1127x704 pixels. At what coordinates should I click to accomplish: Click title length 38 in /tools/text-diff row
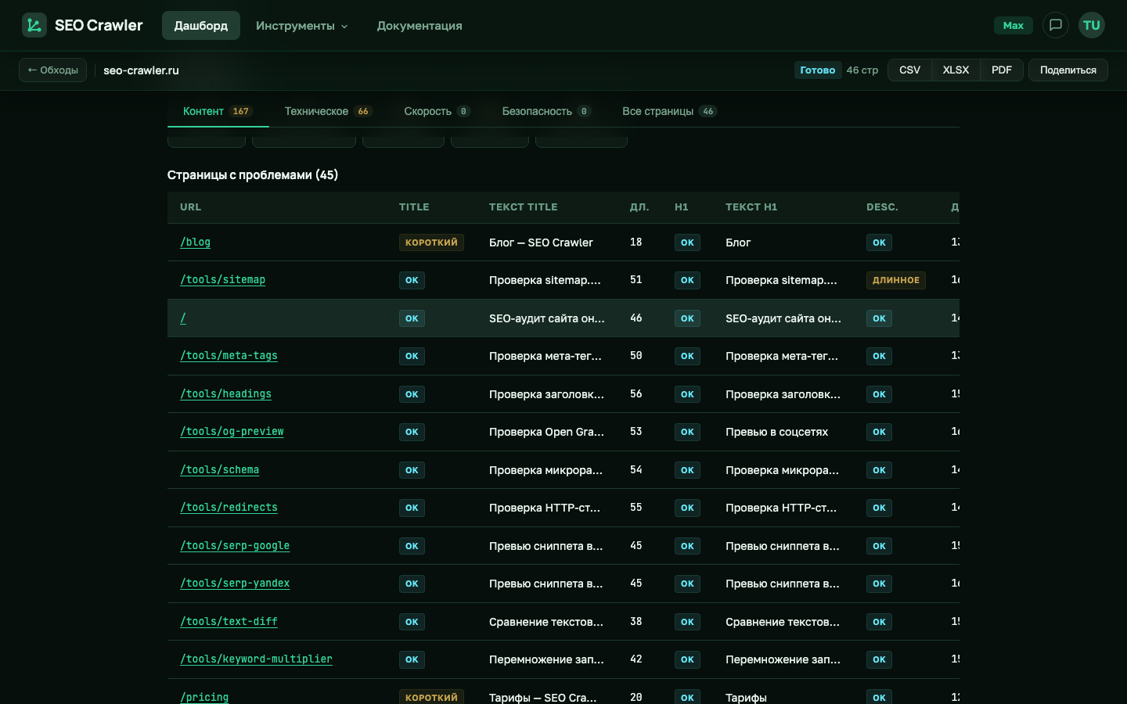click(x=636, y=622)
